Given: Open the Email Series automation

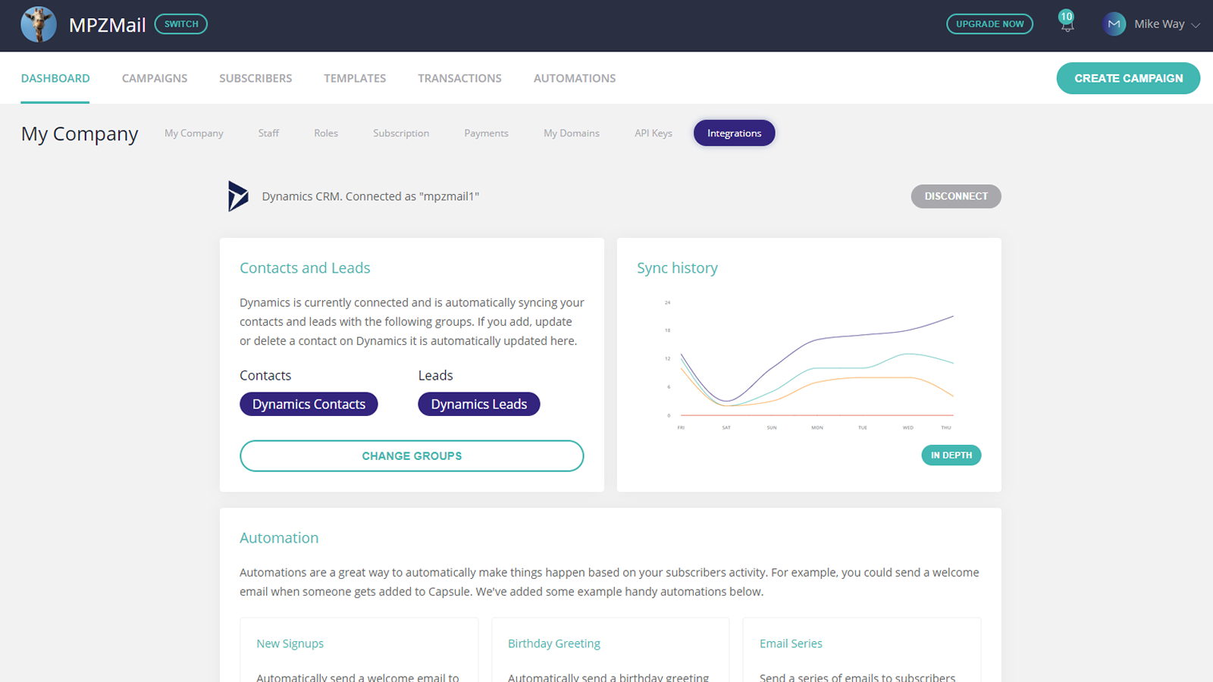Looking at the screenshot, I should pos(791,643).
